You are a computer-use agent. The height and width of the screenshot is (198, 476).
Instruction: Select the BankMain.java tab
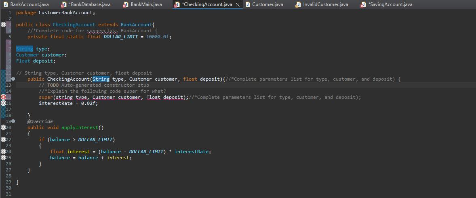coord(146,4)
